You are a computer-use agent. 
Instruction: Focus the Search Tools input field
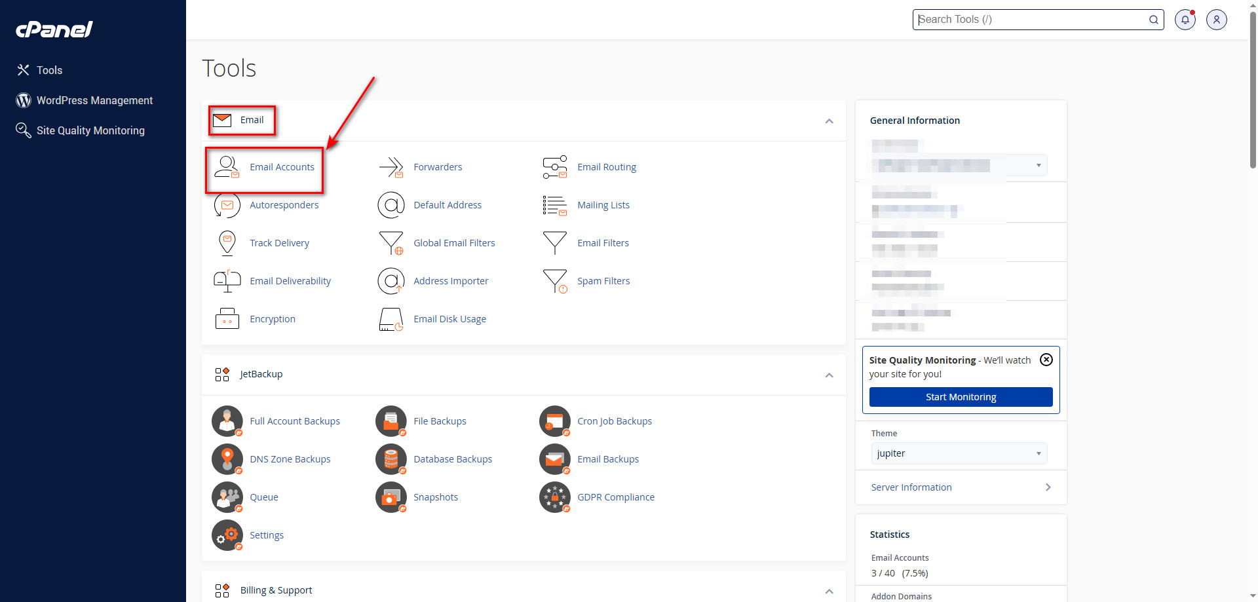1031,20
